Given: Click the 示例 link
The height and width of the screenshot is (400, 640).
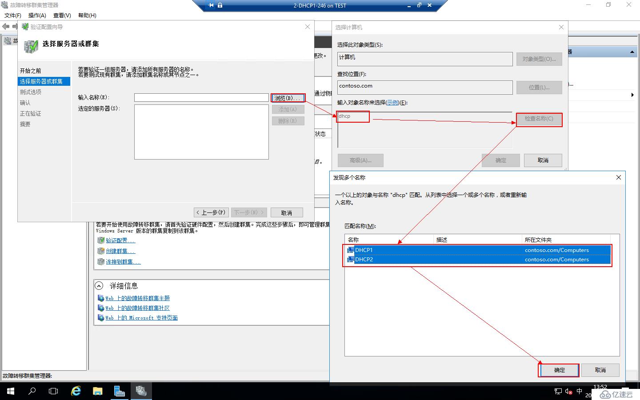Looking at the screenshot, I should pyautogui.click(x=392, y=103).
